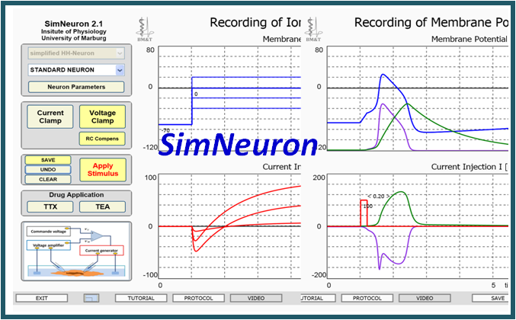
Task: Click the BM&T logo in the right recording window
Action: pyautogui.click(x=313, y=30)
